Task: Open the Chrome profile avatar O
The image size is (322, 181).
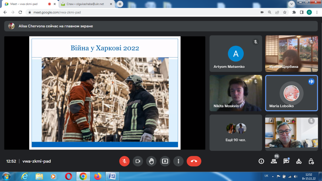Action: tap(309, 12)
